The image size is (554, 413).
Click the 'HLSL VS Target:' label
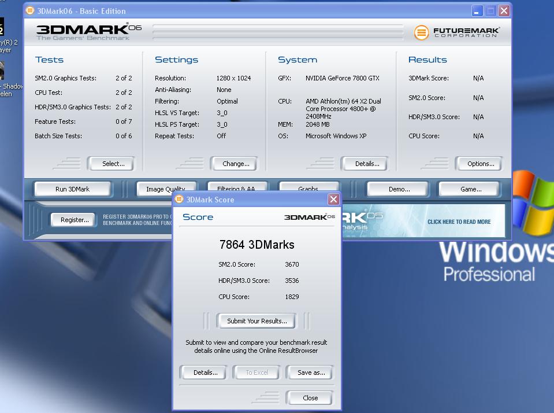pyautogui.click(x=177, y=113)
